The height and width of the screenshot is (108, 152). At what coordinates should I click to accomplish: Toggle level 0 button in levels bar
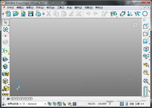[13, 99]
